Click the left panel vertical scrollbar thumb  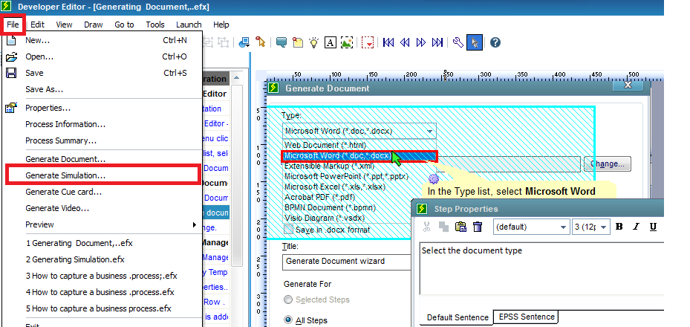(237, 175)
